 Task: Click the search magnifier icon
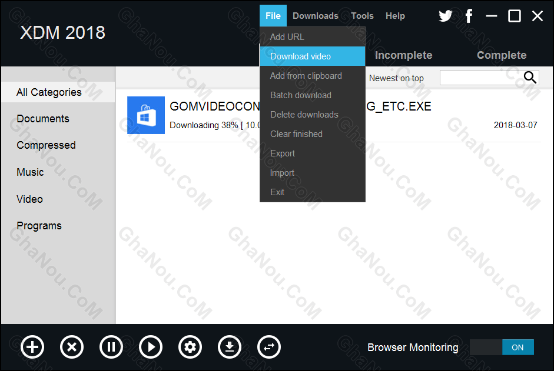(530, 77)
